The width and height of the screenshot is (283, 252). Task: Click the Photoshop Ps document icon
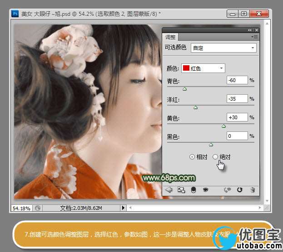(15, 14)
